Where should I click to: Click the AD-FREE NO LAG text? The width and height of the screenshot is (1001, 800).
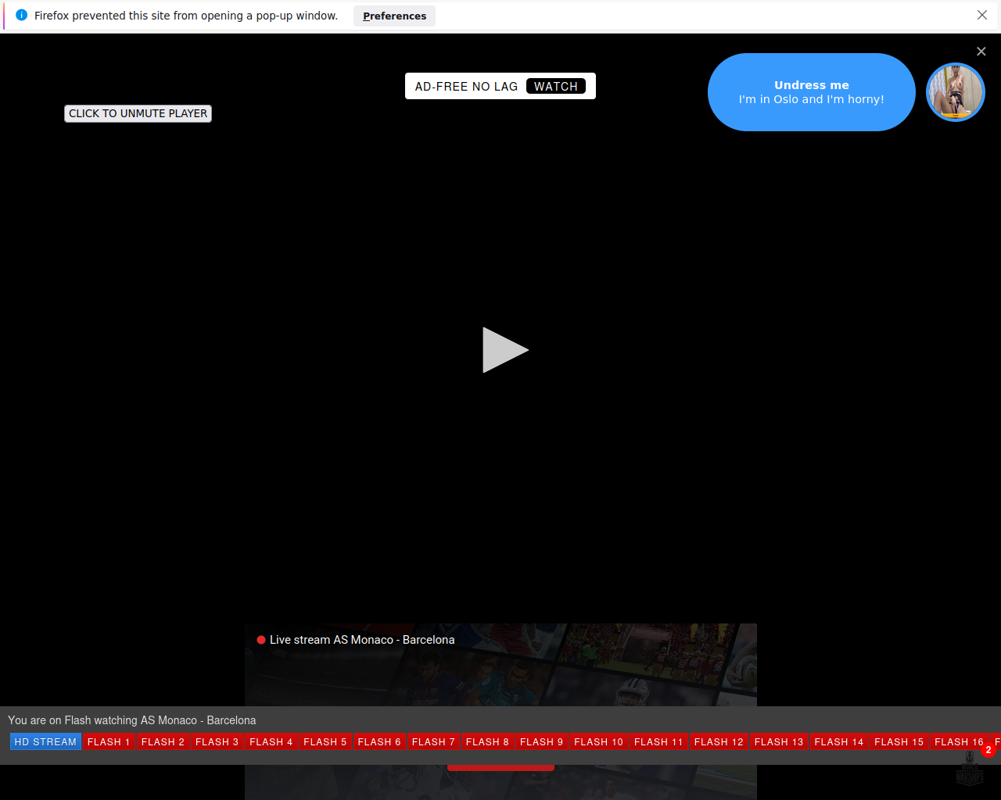coord(466,86)
